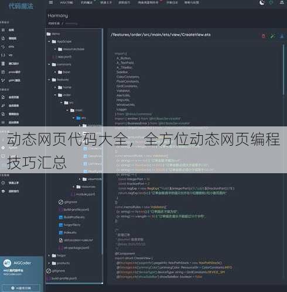Screen dimensions: 287x292
Task: Select the hvigor folder in tree
Action: pyautogui.click(x=59, y=256)
